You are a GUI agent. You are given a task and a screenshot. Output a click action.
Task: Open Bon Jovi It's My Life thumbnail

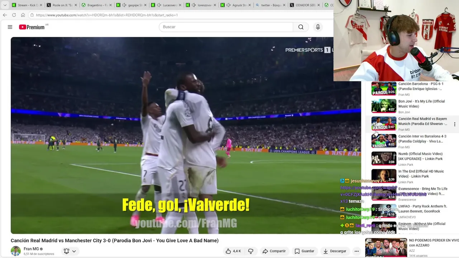pyautogui.click(x=384, y=106)
